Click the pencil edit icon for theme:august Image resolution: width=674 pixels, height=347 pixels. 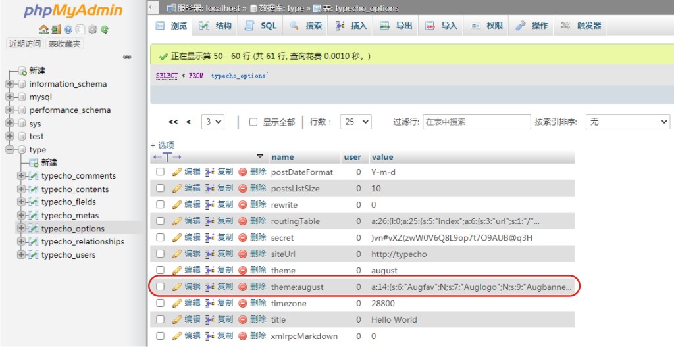(177, 287)
